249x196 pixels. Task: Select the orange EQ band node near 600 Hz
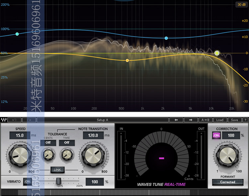127,60
